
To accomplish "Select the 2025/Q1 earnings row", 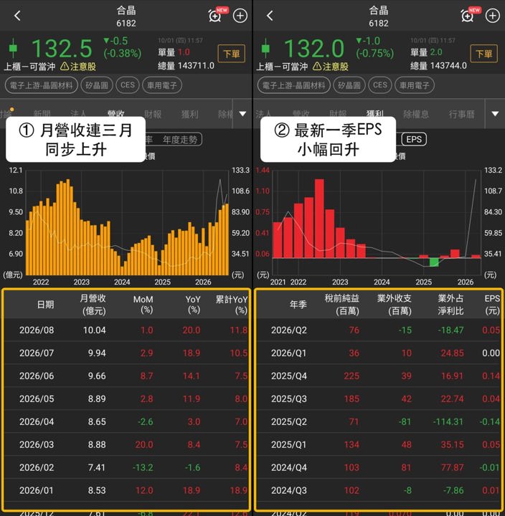I will 379,444.
